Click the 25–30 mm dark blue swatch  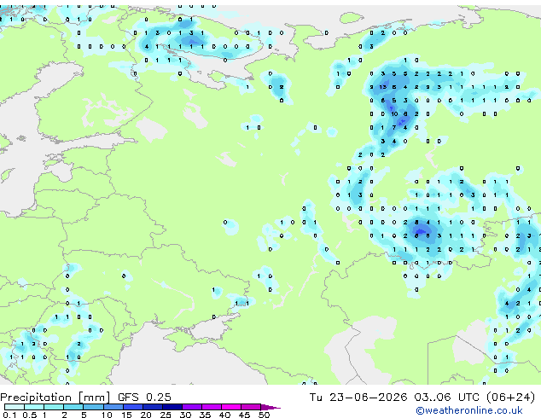coord(172,407)
